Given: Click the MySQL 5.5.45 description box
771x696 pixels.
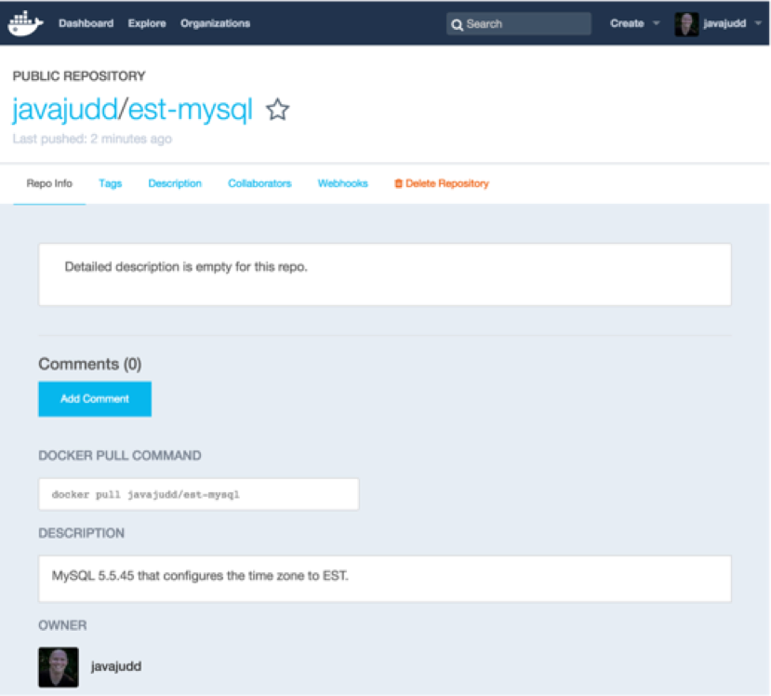Looking at the screenshot, I should click(x=385, y=579).
